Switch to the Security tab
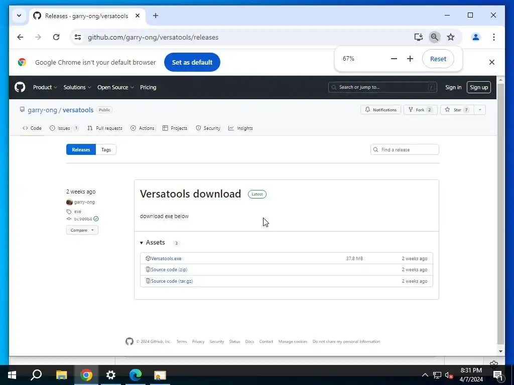This screenshot has height=385, width=514. tap(208, 128)
